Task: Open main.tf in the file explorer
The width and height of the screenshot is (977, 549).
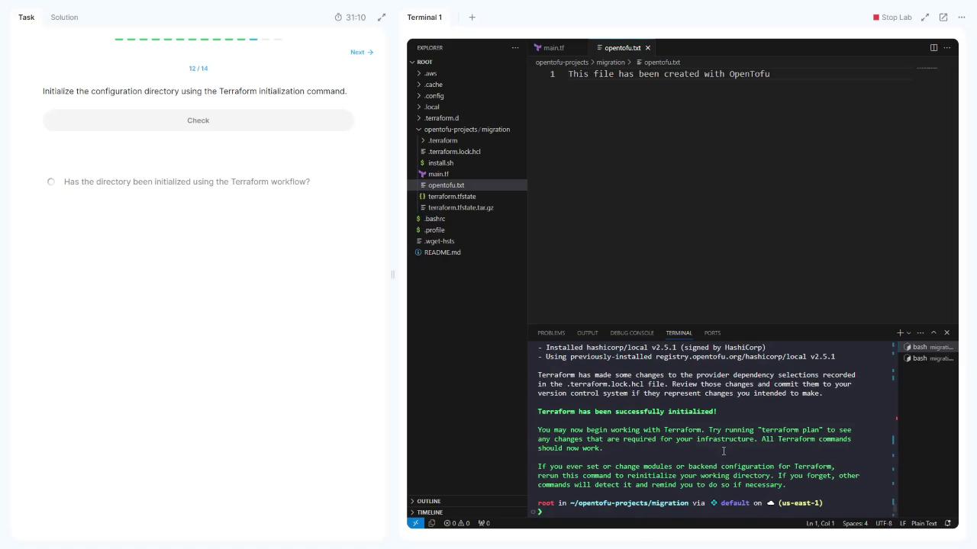Action: 438,174
